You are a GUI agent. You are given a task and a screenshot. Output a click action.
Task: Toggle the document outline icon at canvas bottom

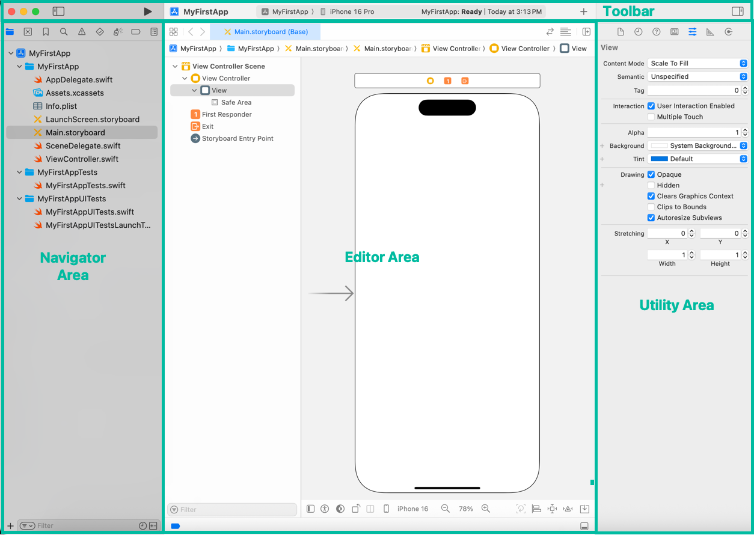coord(310,509)
